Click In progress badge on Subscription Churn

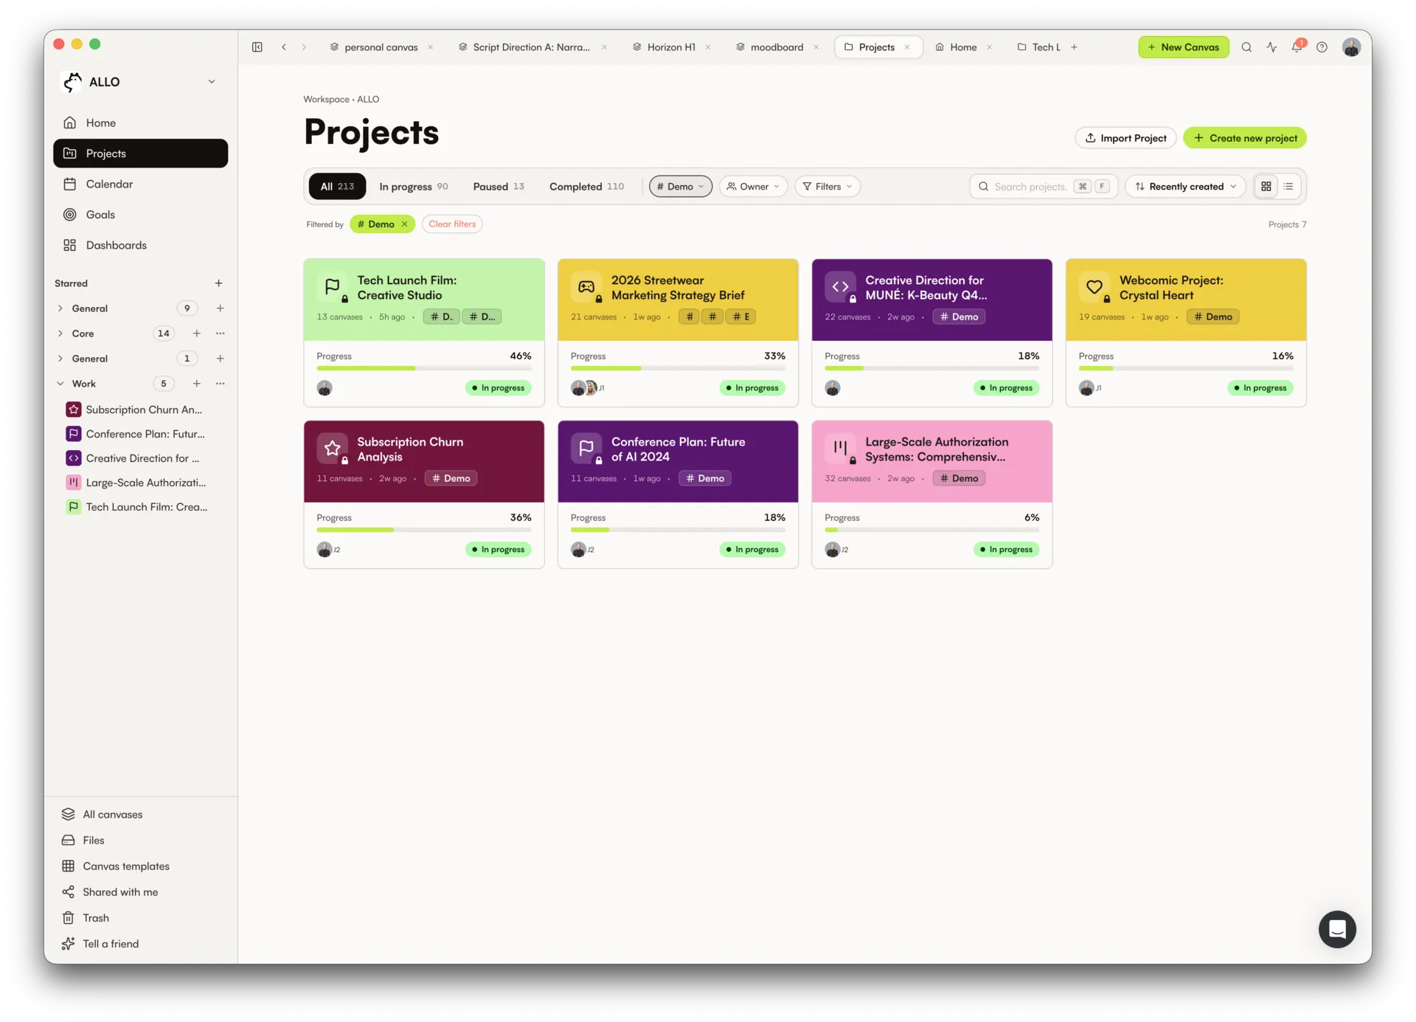(499, 550)
